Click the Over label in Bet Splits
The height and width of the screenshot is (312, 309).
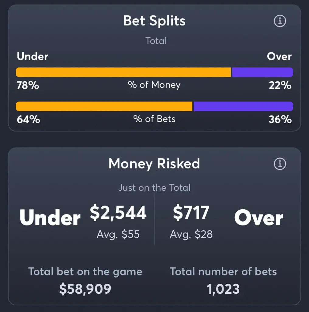[279, 56]
